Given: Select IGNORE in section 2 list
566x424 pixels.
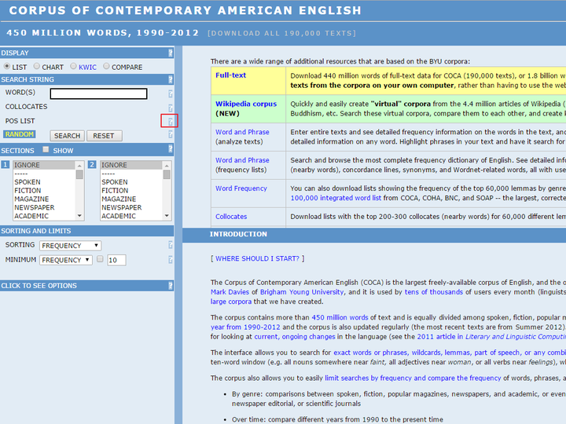Looking at the screenshot, I should pyautogui.click(x=131, y=165).
